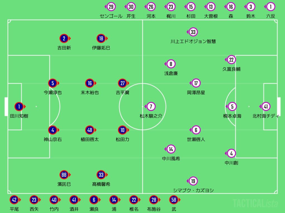This screenshot has width=285, height=213.
Task: Click the 高橋馨希 name label
Action: coord(101,184)
